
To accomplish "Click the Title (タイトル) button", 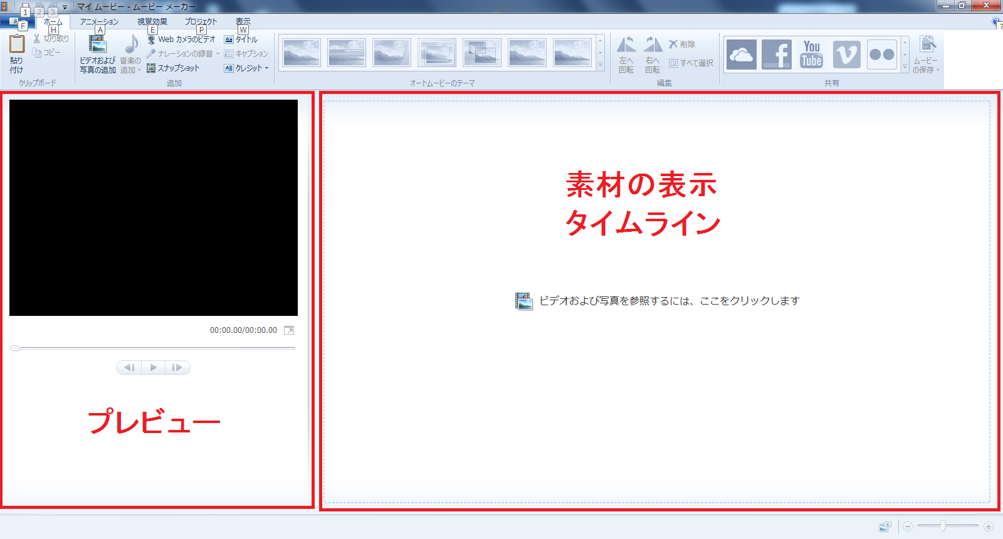I will [x=241, y=39].
